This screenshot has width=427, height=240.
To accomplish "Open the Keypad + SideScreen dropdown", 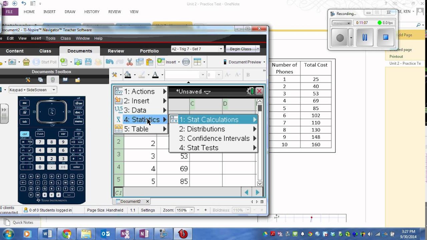I will [x=53, y=90].
